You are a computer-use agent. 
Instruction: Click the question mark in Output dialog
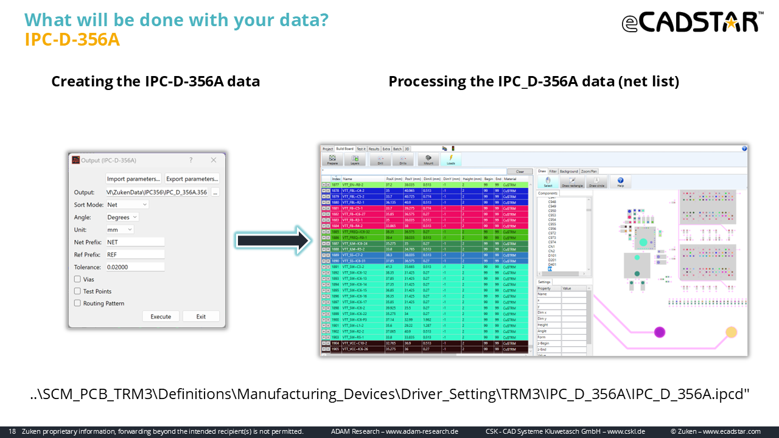[x=191, y=160]
